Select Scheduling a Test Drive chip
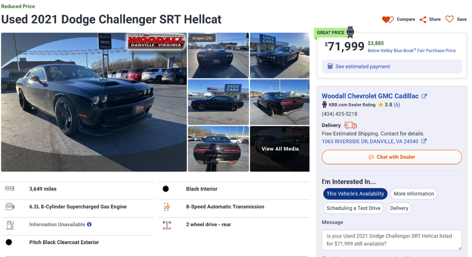472x257 pixels. [x=354, y=208]
